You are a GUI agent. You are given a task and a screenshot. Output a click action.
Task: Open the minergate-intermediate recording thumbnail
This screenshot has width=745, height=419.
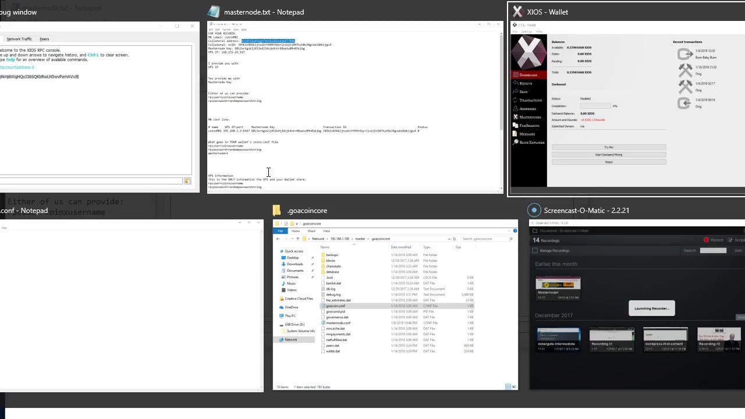(x=558, y=339)
